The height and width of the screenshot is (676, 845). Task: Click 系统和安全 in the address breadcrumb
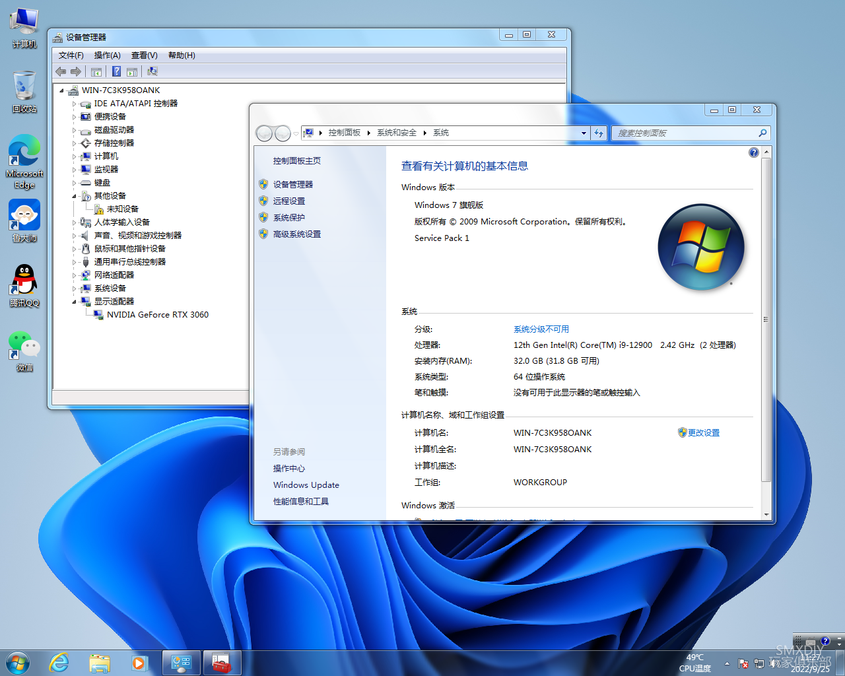click(397, 133)
